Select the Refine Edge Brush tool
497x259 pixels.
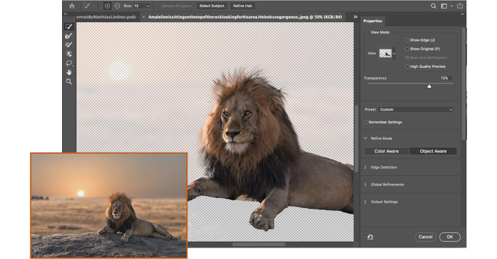[x=68, y=36]
